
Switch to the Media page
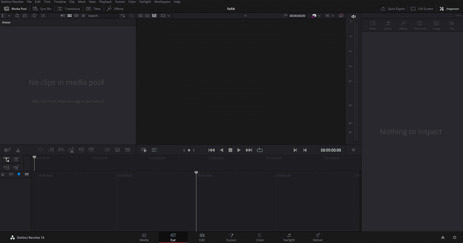click(144, 237)
